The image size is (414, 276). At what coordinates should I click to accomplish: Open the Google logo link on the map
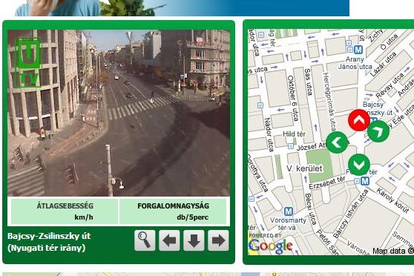coord(270,246)
